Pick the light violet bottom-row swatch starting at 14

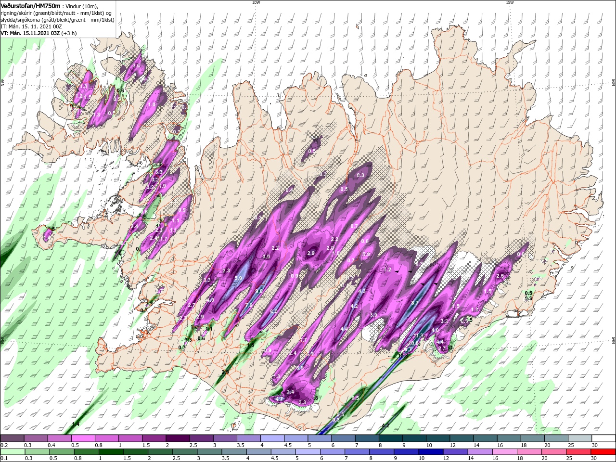tap(479, 451)
